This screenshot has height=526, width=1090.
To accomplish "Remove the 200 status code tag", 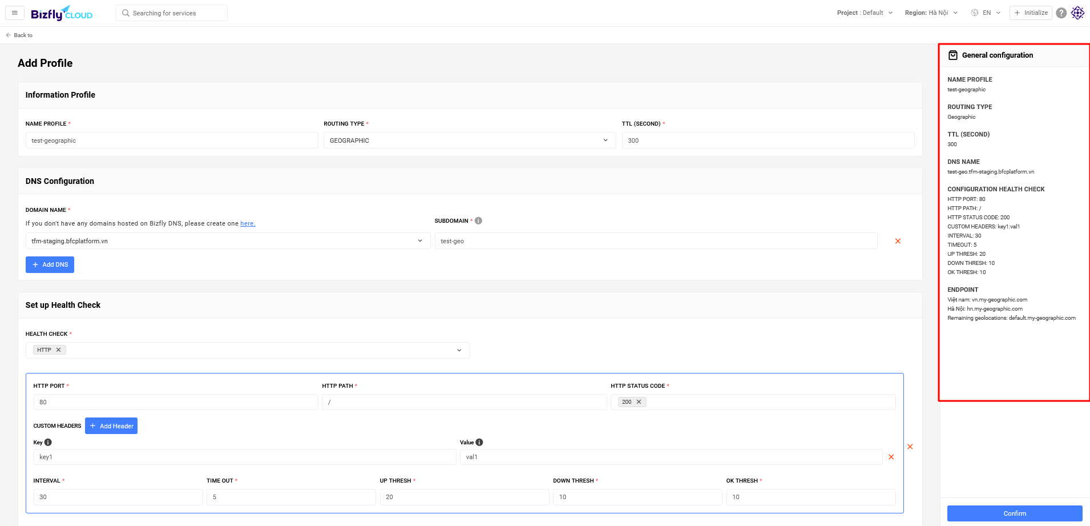I will click(639, 402).
